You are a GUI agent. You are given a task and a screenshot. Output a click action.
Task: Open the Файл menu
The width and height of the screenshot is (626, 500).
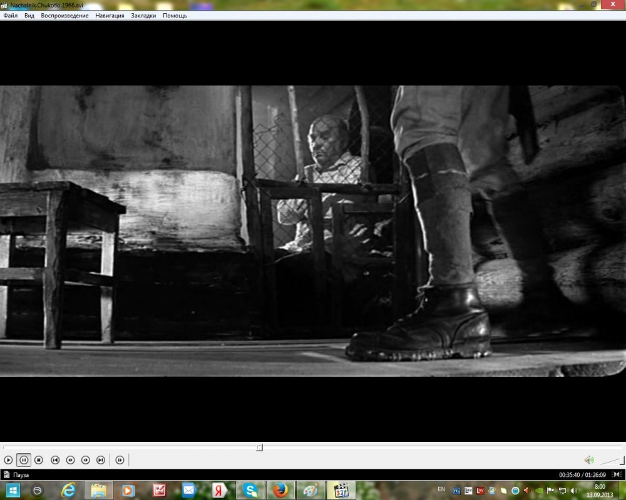[10, 16]
